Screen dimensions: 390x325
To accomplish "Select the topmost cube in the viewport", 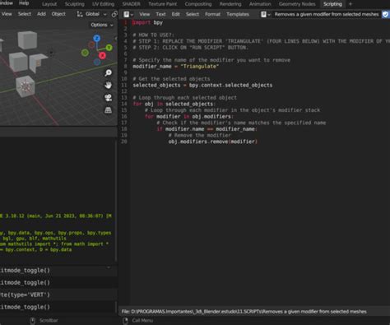I will coord(27,39).
